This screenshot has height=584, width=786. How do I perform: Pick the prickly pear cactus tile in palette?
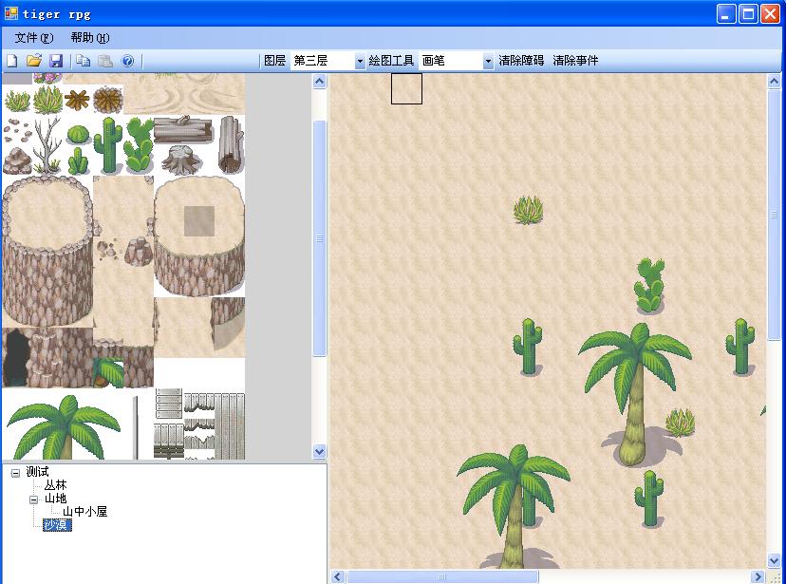coord(139,145)
